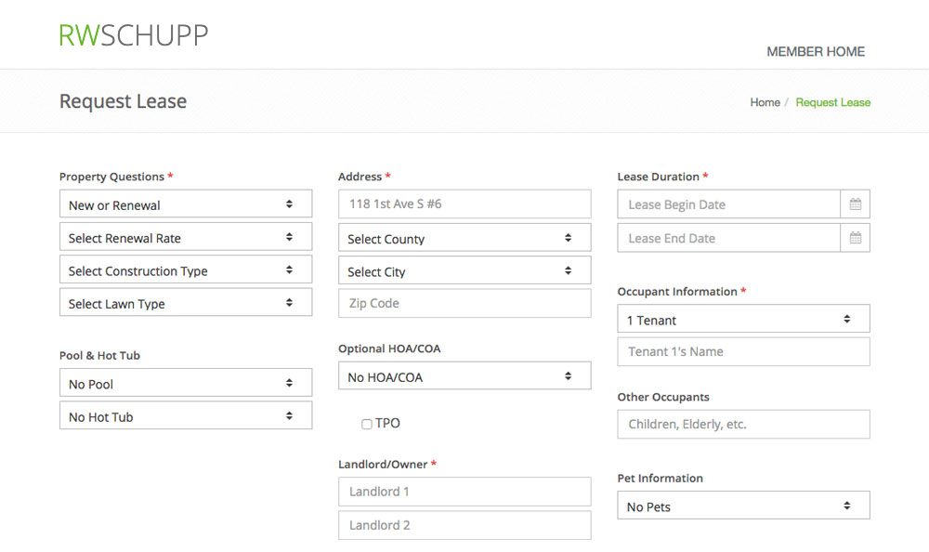Click the Lease Begin Date calendar icon

click(855, 204)
